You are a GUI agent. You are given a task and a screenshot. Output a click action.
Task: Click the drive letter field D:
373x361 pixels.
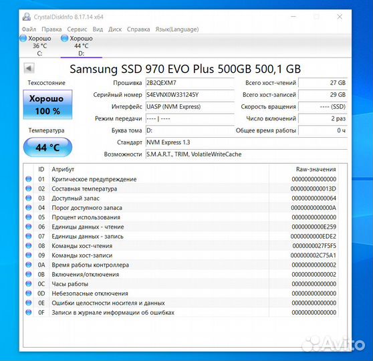pos(190,130)
